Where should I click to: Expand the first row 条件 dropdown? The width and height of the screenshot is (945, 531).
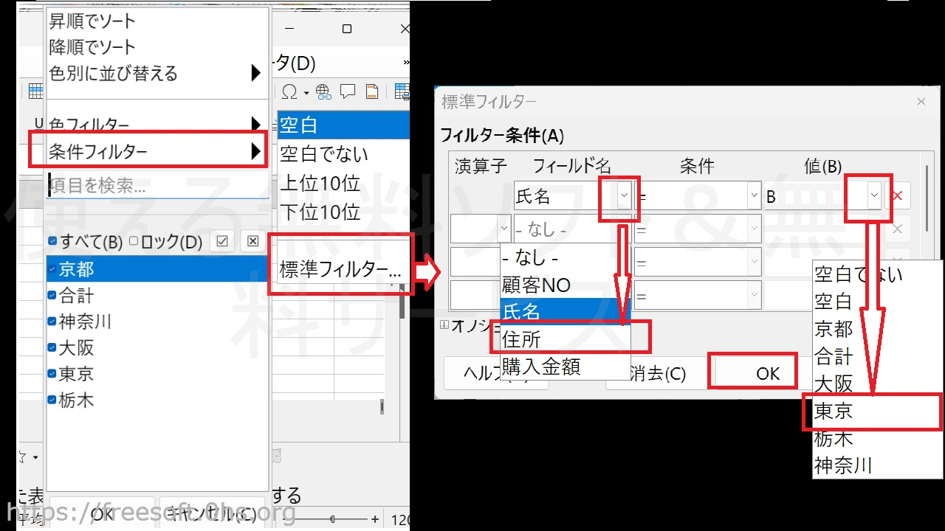pyautogui.click(x=754, y=196)
